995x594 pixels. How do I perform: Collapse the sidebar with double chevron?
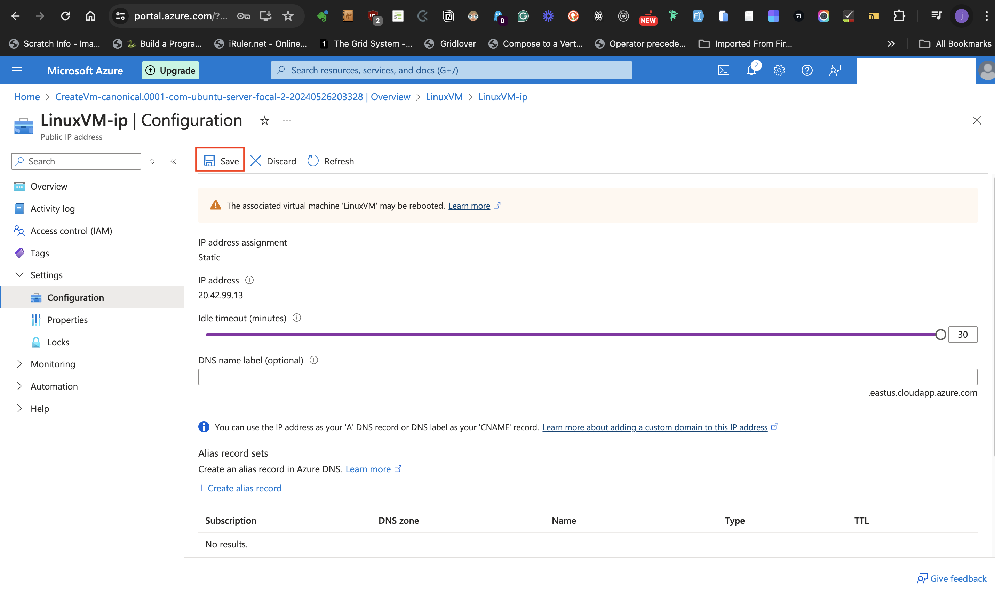pos(173,161)
